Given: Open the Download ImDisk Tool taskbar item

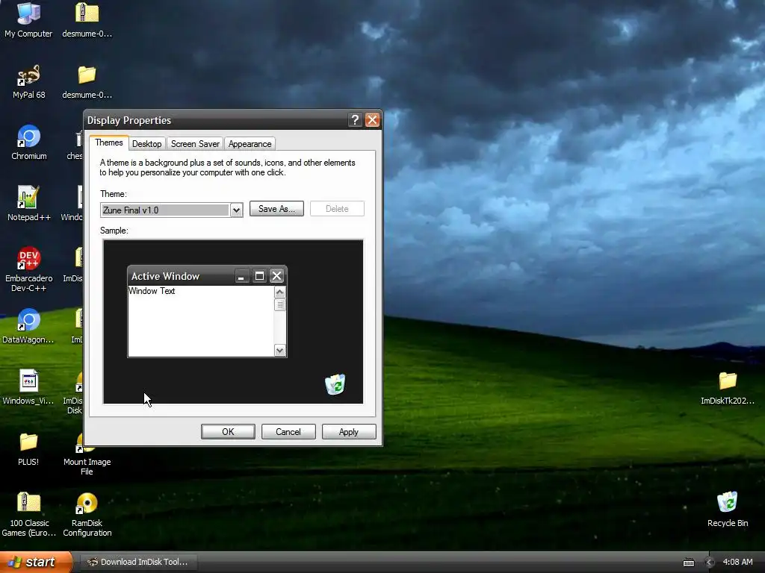Looking at the screenshot, I should [137, 562].
